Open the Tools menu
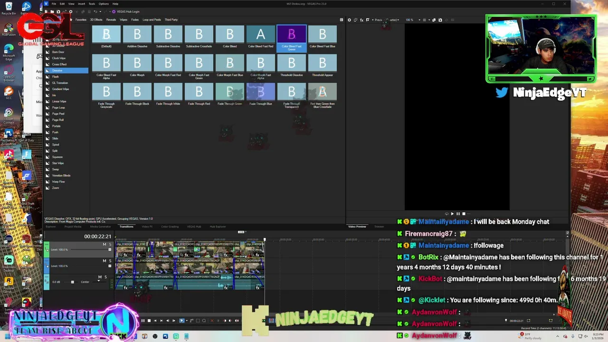Image resolution: width=608 pixels, height=342 pixels. [x=92, y=4]
